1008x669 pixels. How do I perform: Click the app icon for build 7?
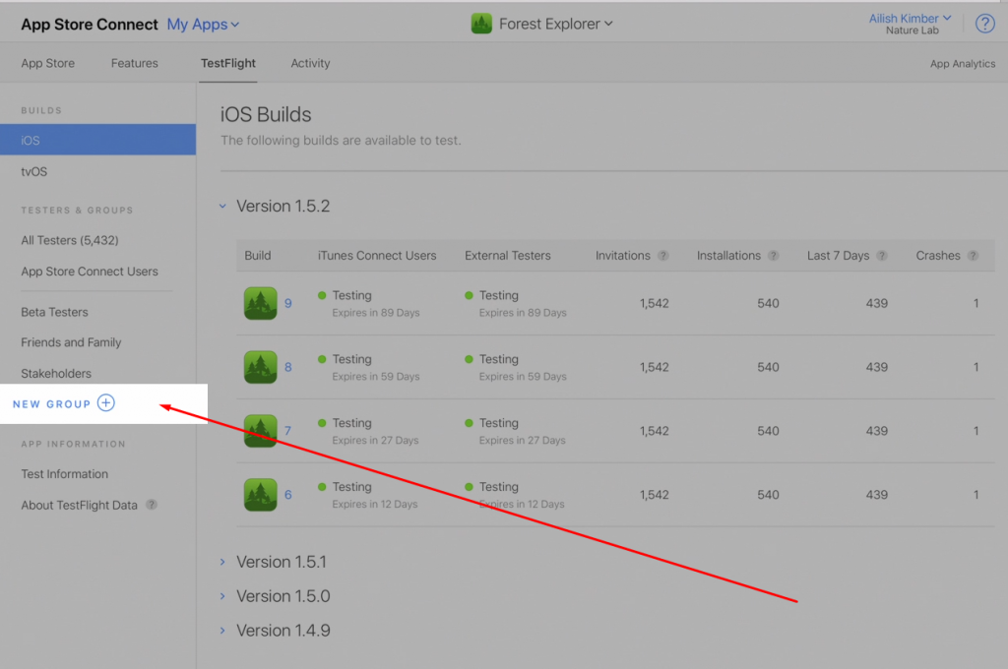click(260, 431)
